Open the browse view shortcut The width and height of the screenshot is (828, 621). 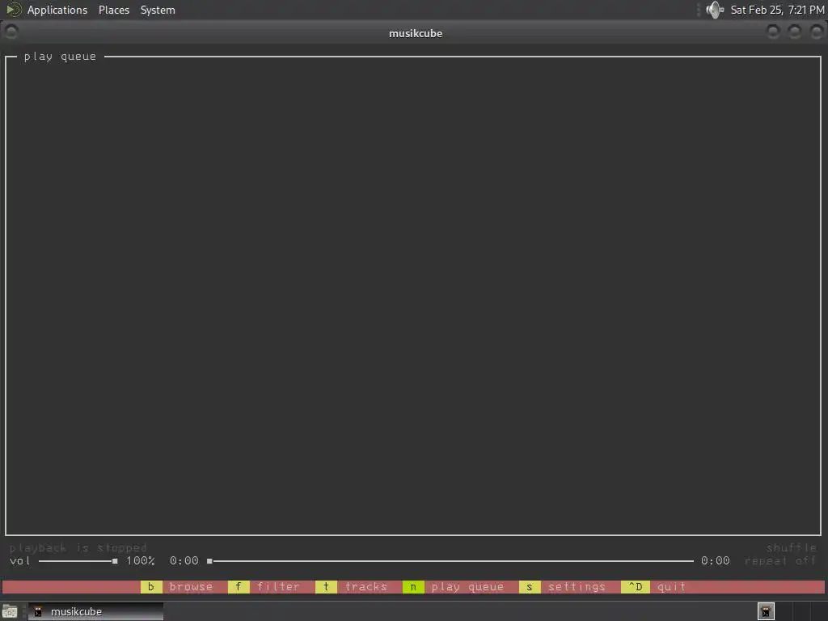pos(177,587)
